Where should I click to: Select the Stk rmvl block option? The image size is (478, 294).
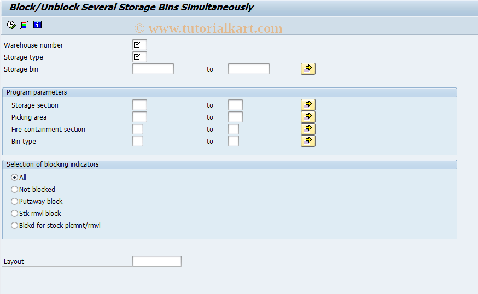(x=14, y=213)
